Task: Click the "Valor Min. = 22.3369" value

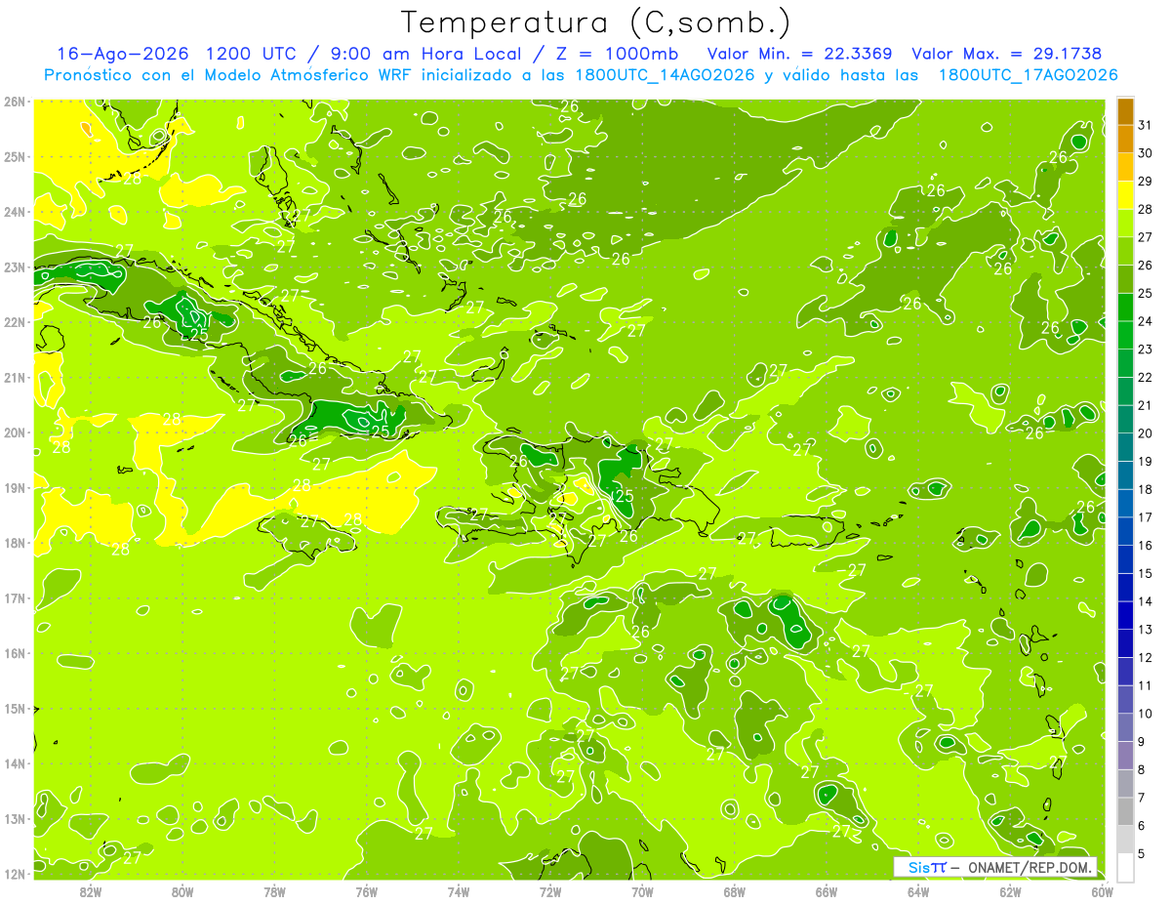Action: click(x=799, y=54)
